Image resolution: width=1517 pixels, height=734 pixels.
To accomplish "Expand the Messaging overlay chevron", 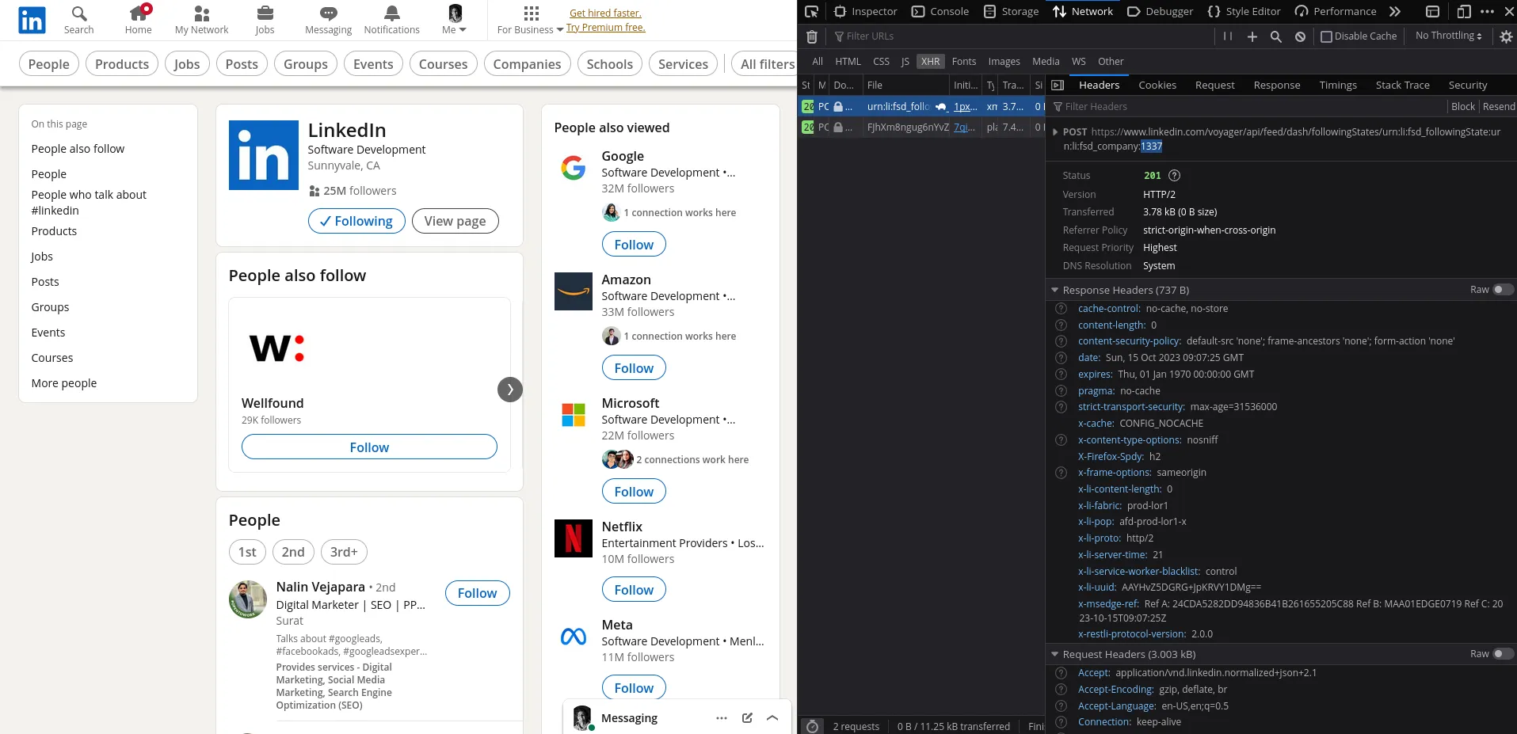I will tap(772, 718).
